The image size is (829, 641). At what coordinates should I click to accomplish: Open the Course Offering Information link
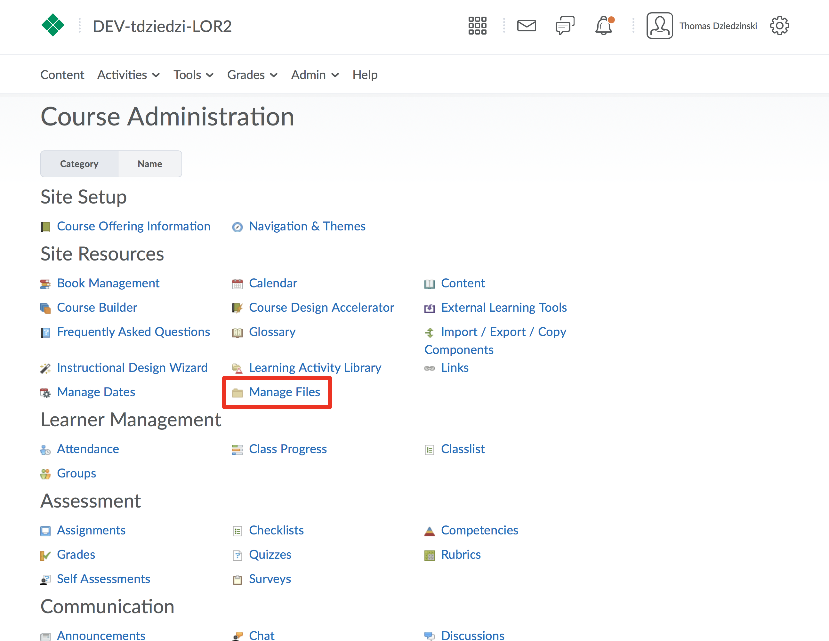[133, 226]
